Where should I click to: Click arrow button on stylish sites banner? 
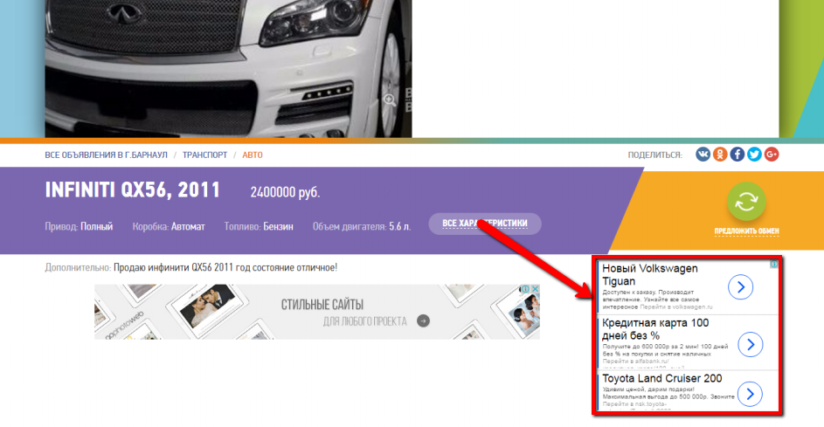[x=423, y=321]
